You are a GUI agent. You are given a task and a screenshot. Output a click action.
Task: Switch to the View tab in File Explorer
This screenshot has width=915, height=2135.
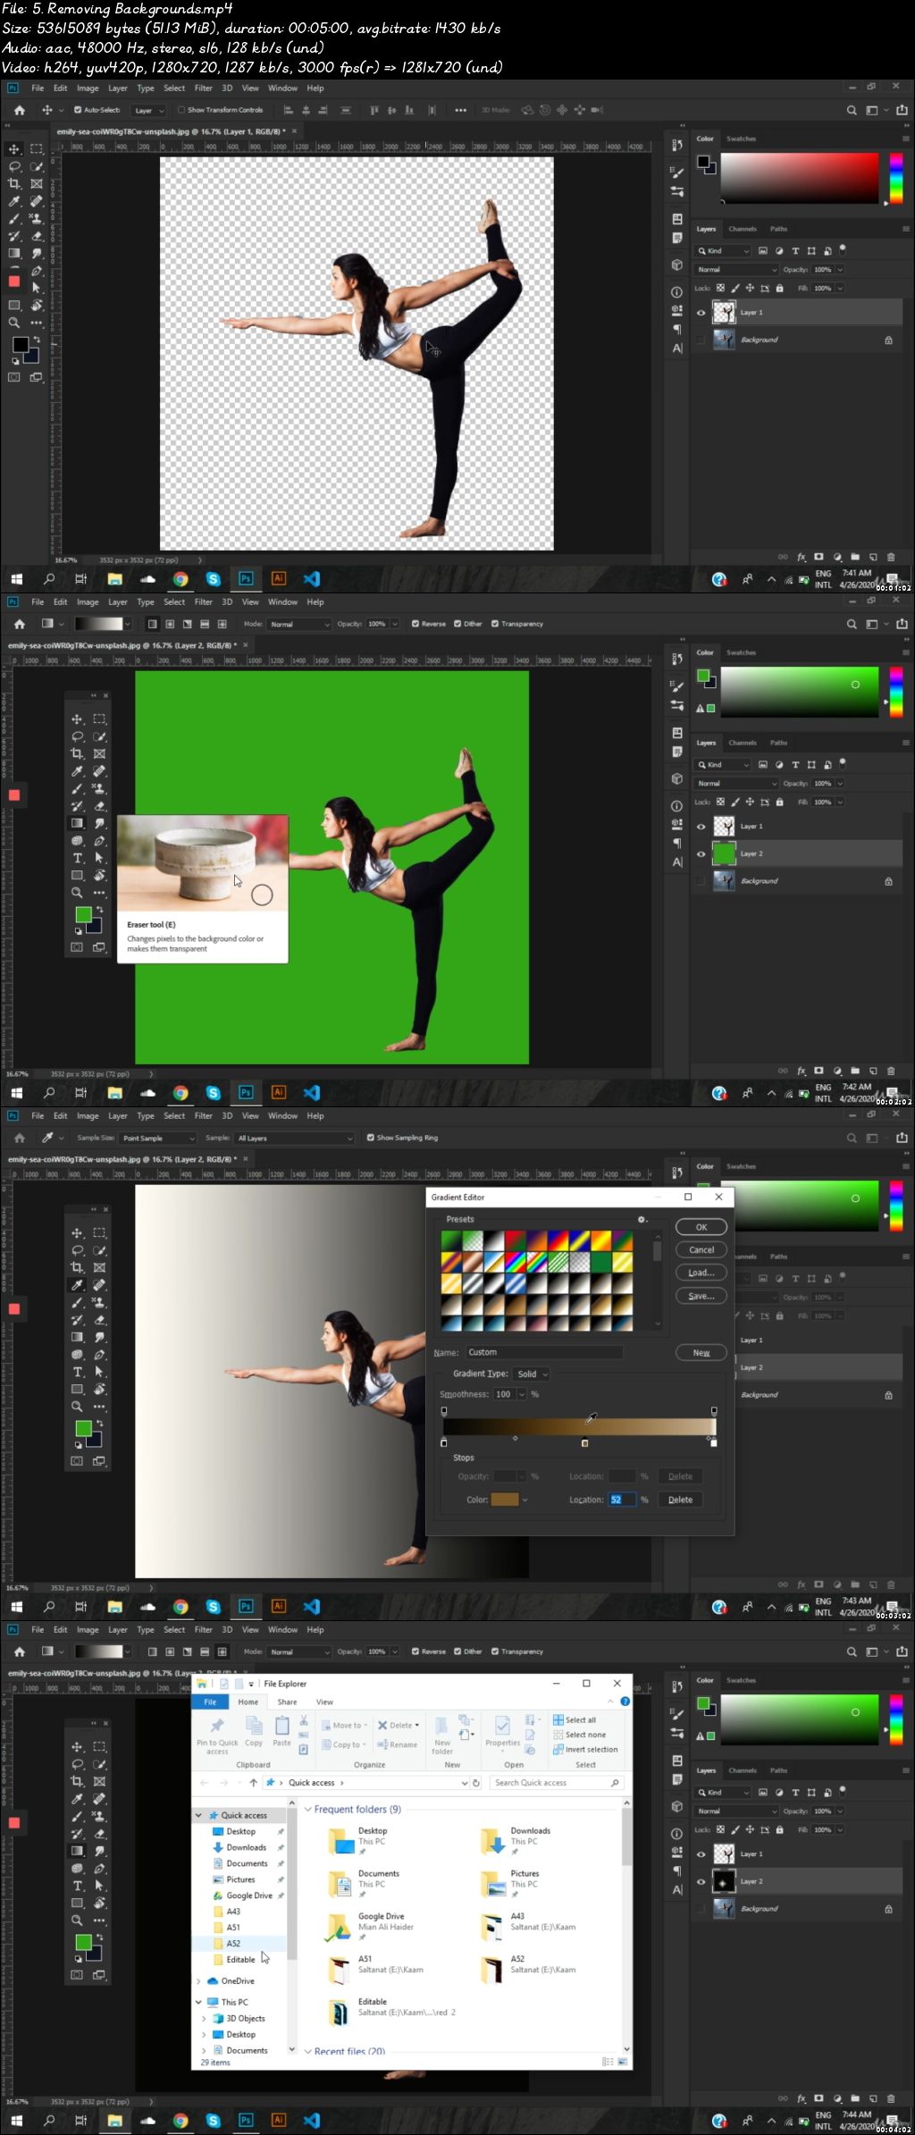coord(324,1702)
